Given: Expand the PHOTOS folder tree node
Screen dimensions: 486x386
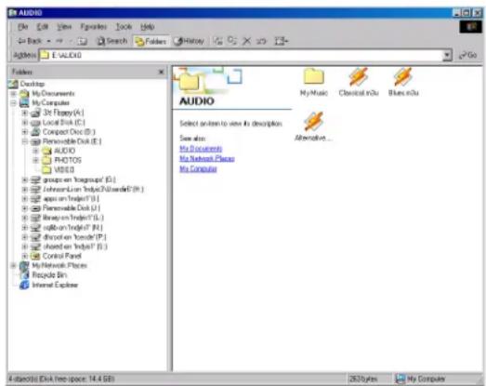Looking at the screenshot, I should pyautogui.click(x=36, y=160).
